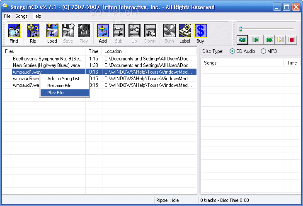Select the CD Audio disc type

pos(242,51)
